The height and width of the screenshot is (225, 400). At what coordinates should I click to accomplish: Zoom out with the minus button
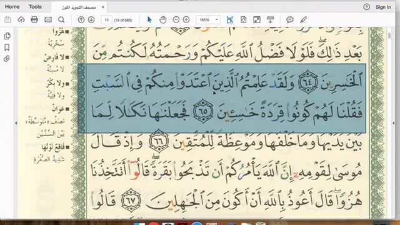[176, 19]
